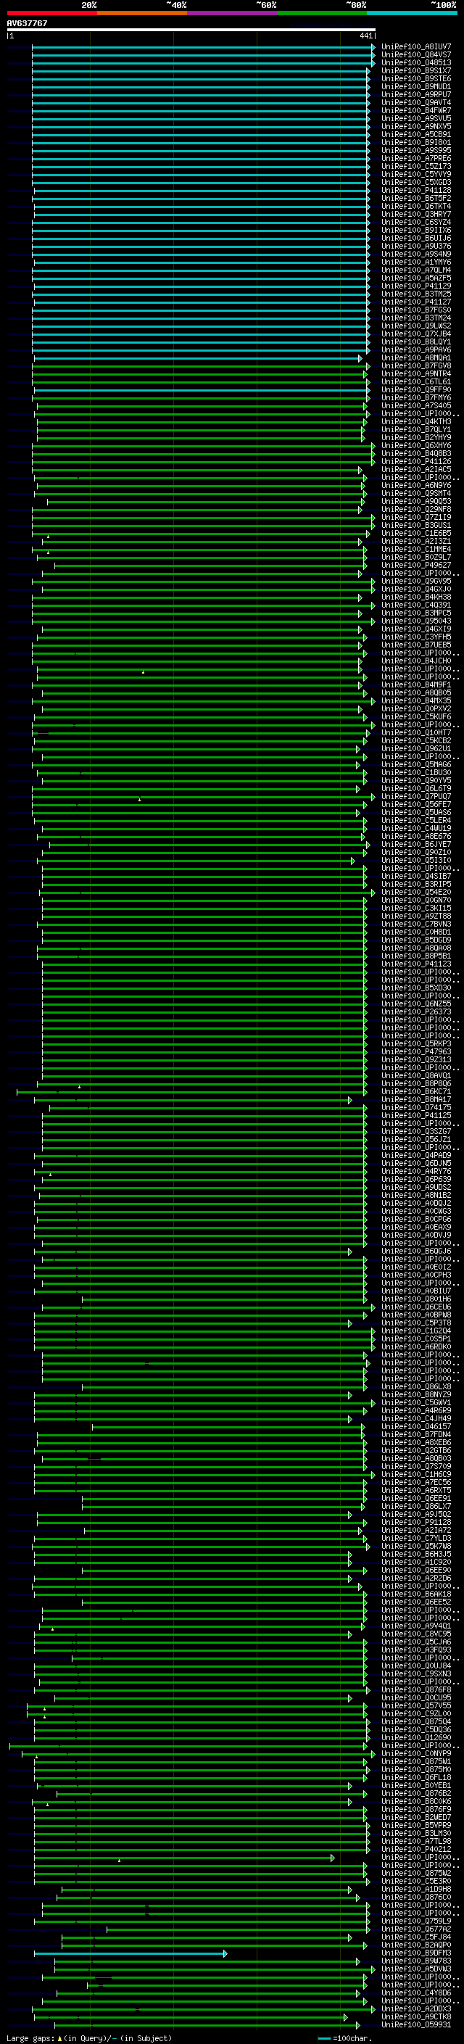
Task: Select hit label UniRef100_Q3HRY7
Action: [416, 214]
